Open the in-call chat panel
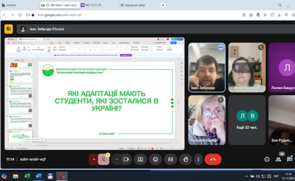Image resolution: width=295 pixels, height=181 pixels. point(289,159)
